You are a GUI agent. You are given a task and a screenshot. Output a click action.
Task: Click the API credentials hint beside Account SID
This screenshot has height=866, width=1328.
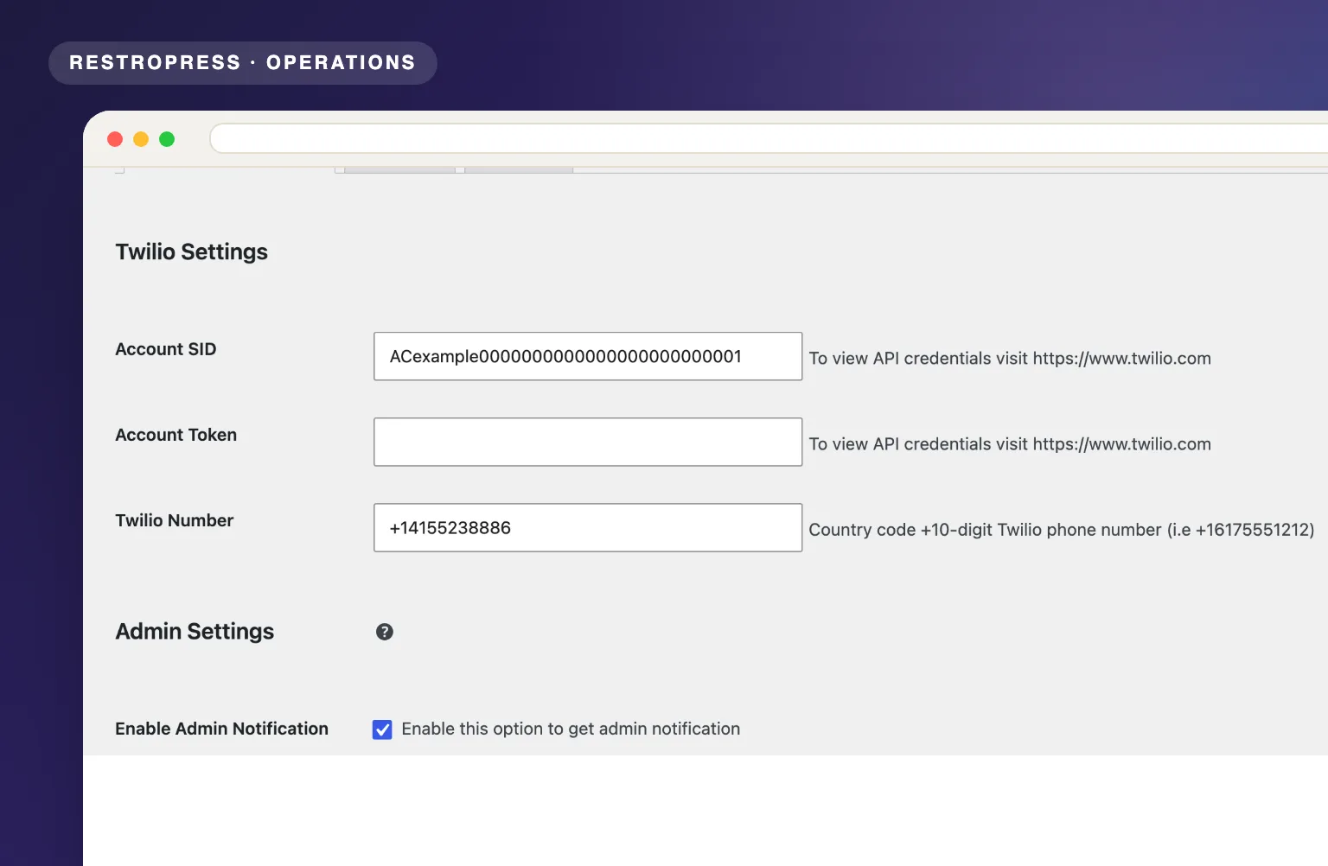[x=1010, y=359]
